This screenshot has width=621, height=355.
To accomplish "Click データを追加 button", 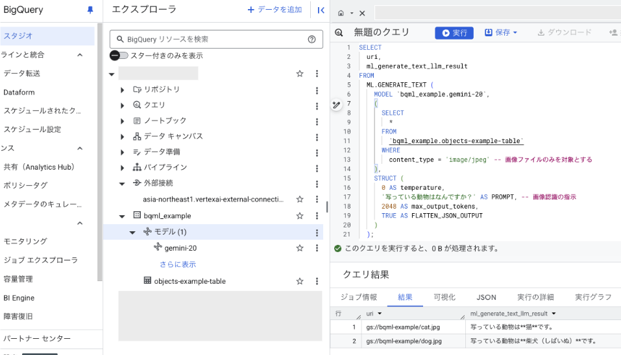I will pos(274,10).
